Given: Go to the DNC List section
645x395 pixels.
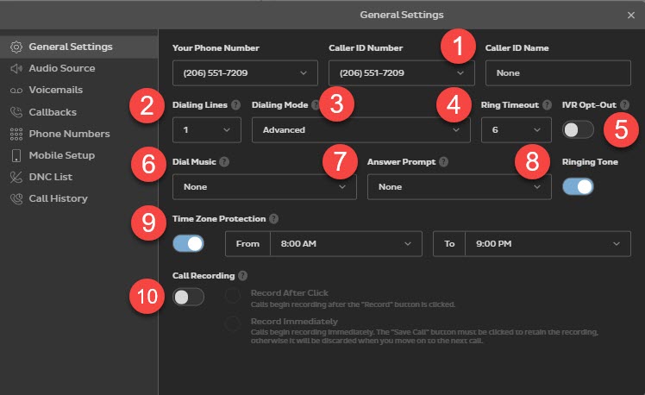Looking at the screenshot, I should coord(51,177).
